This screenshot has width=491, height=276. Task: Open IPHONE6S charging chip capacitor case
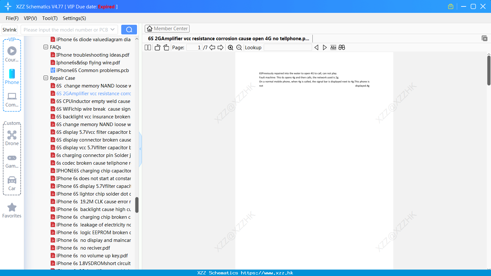coord(91,171)
